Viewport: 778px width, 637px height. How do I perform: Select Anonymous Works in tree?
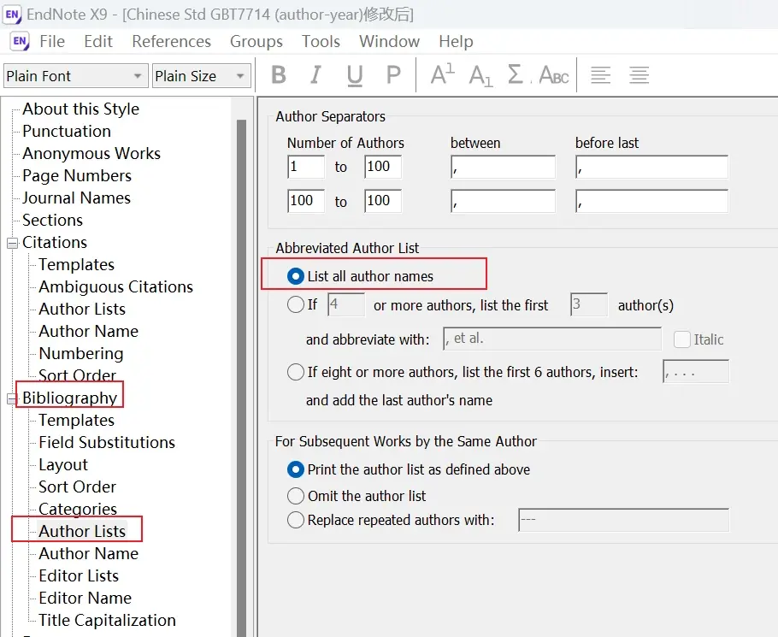point(91,153)
